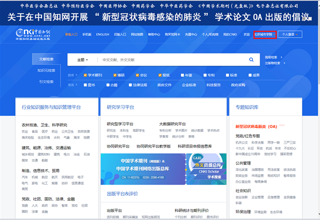Open 政府采购 database

tap(238, 85)
